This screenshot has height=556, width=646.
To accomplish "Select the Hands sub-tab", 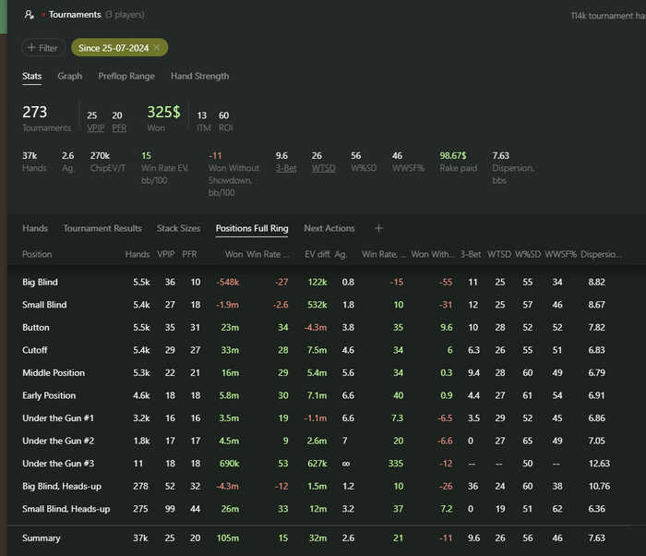I will 35,228.
